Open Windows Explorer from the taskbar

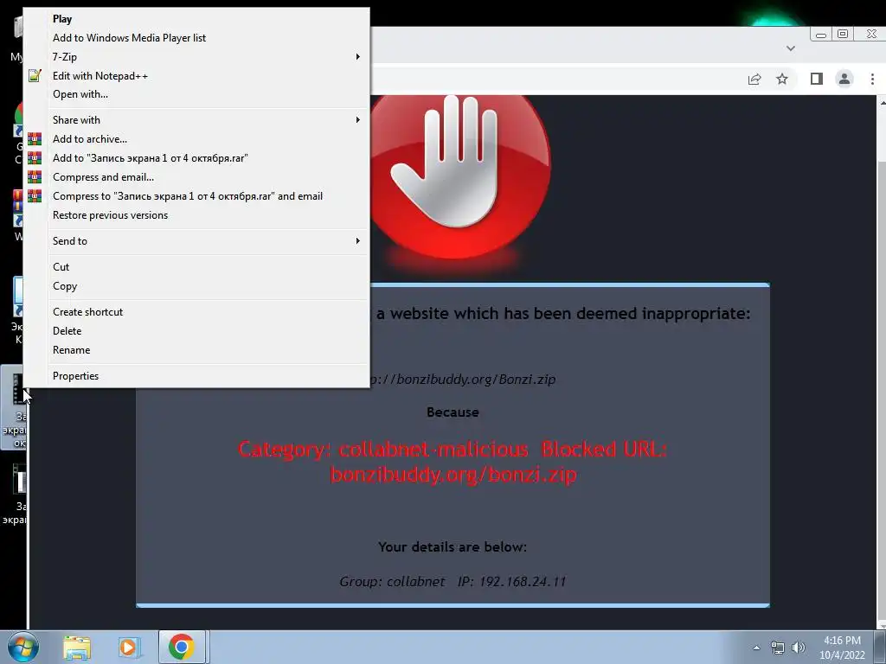[x=77, y=648]
